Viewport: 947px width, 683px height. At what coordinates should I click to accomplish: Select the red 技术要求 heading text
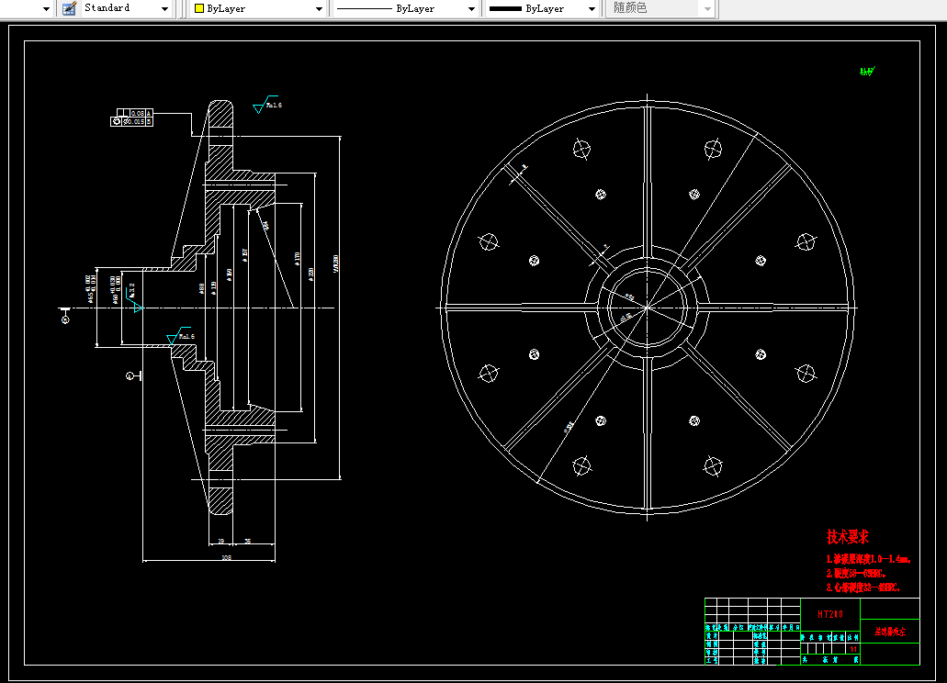pyautogui.click(x=848, y=536)
